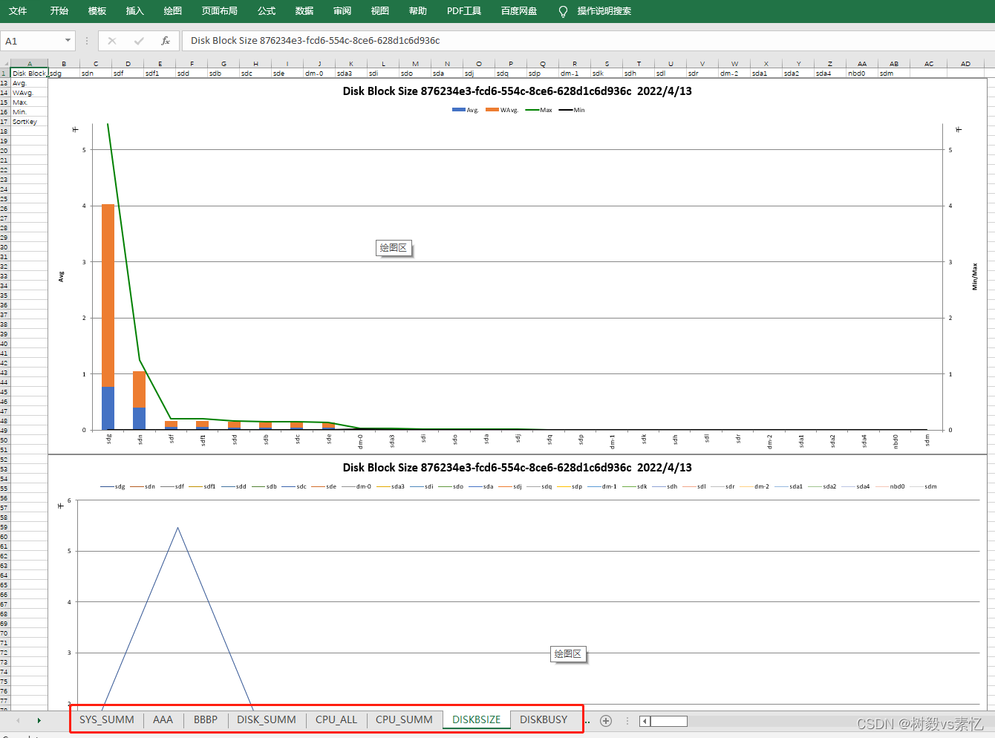Open the 审阅 ribbon tab
Image resolution: width=995 pixels, height=738 pixels.
point(342,11)
